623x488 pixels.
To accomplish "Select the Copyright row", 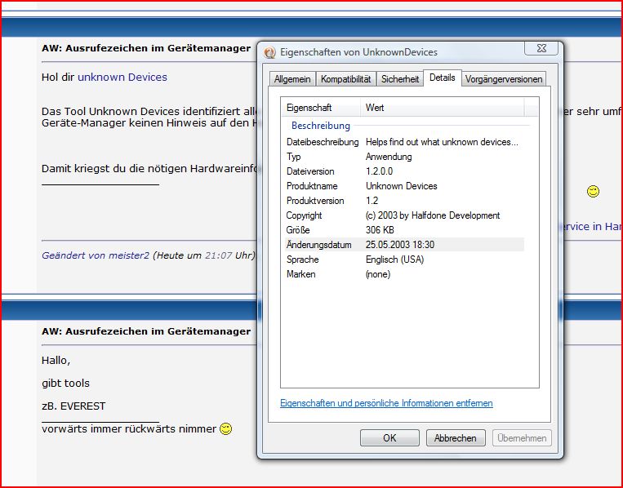I will click(x=403, y=215).
